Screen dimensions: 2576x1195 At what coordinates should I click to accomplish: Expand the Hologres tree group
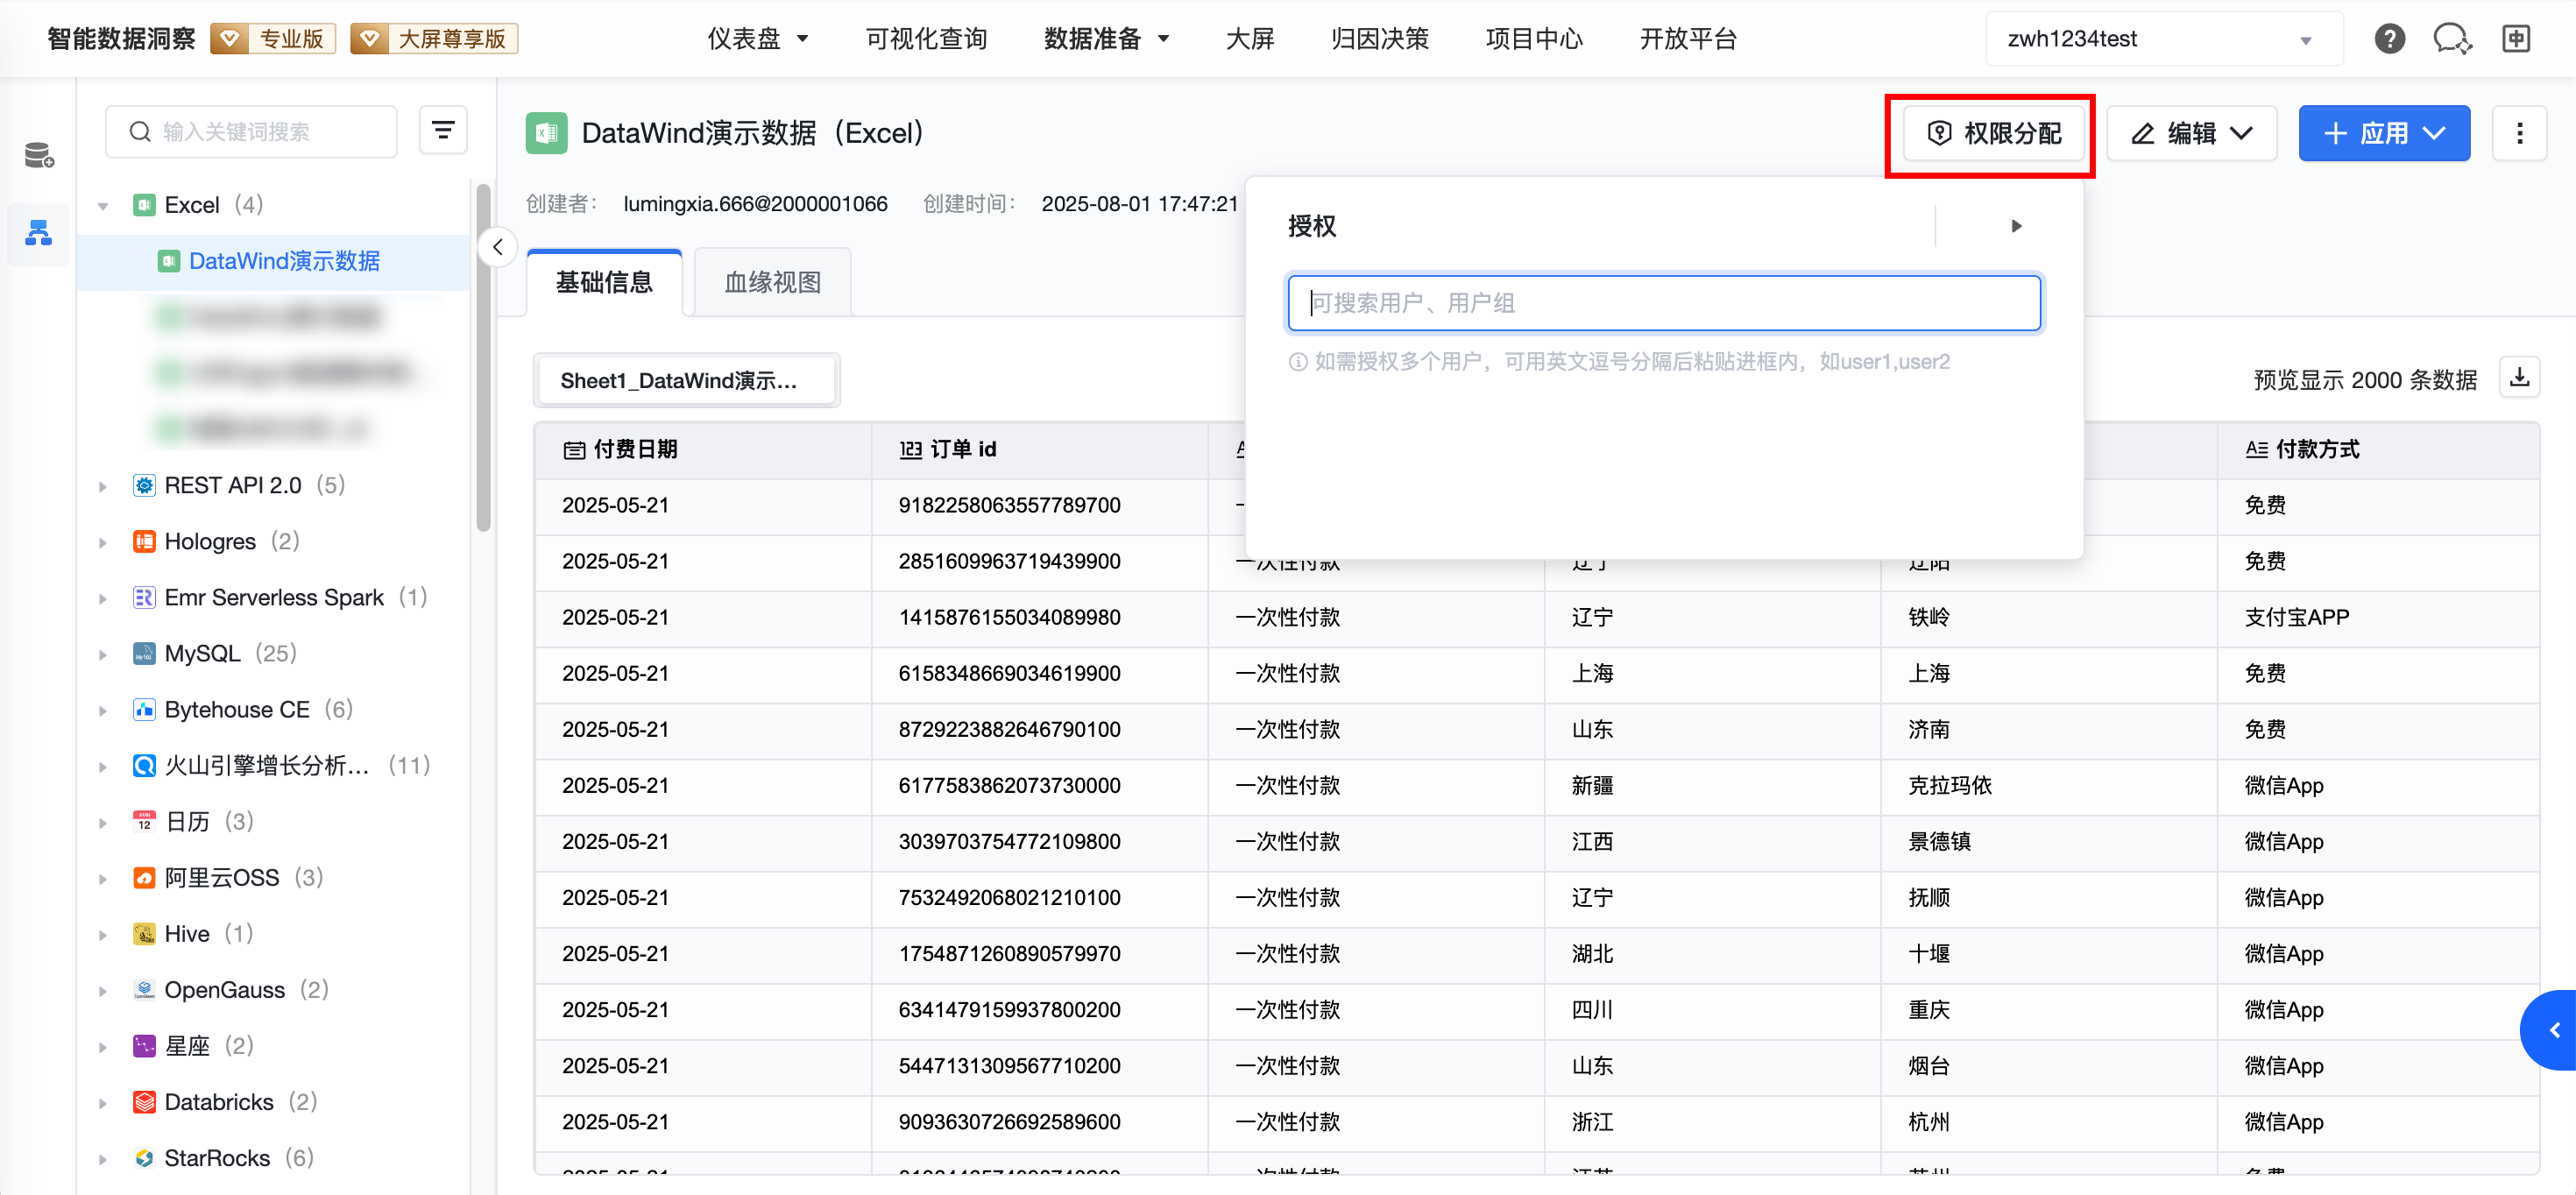pyautogui.click(x=103, y=542)
